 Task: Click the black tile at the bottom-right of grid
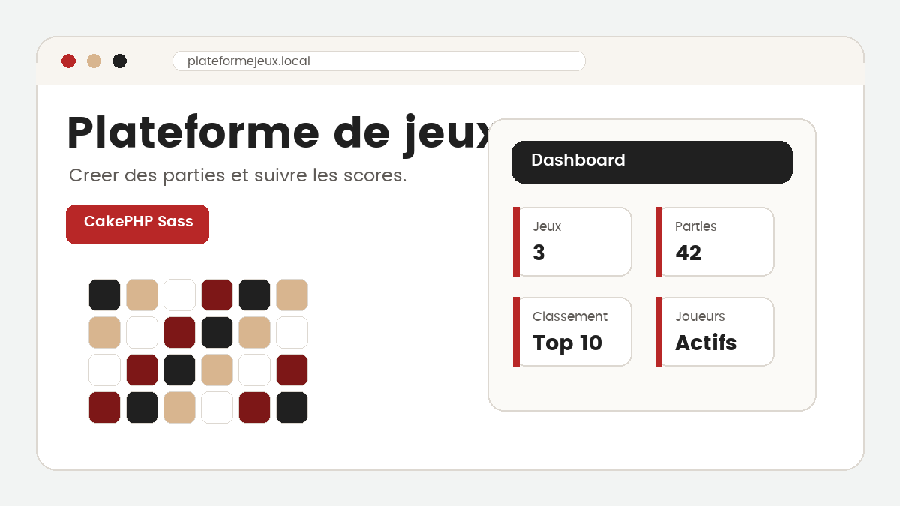tap(292, 407)
